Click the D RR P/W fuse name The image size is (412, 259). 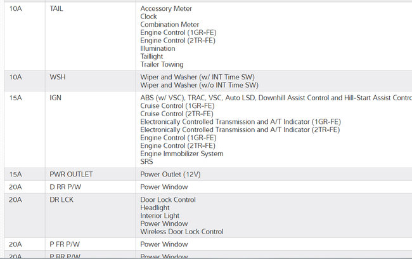point(65,187)
